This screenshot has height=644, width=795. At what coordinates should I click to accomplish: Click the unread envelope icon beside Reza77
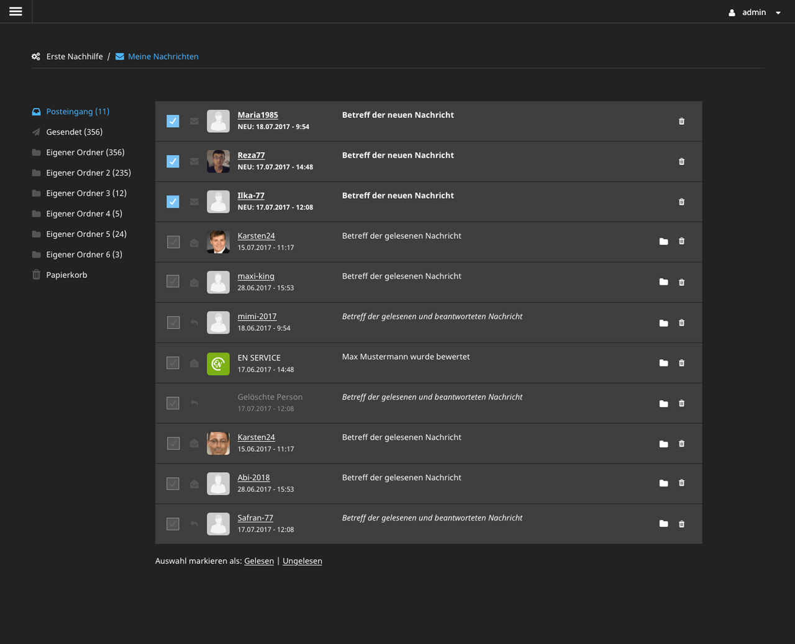click(194, 161)
